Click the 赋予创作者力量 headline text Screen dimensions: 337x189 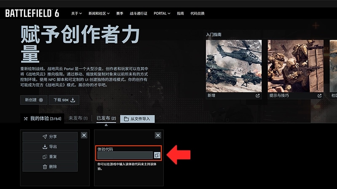pos(80,44)
